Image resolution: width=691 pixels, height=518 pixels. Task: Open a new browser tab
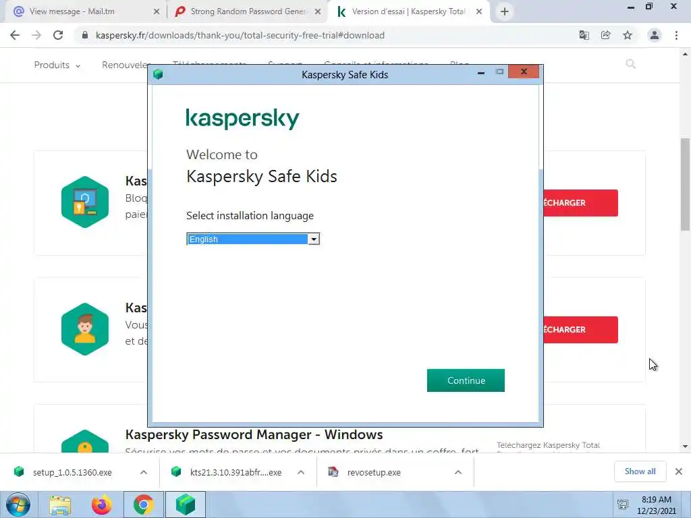[x=505, y=12]
